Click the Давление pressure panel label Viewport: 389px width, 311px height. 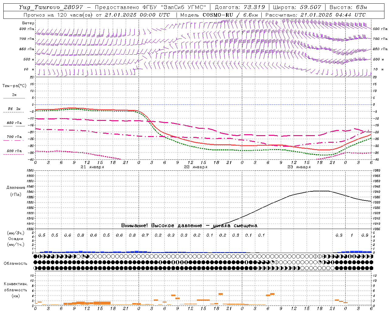(16, 188)
